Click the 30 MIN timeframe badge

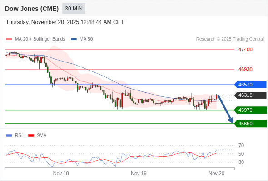74,9
